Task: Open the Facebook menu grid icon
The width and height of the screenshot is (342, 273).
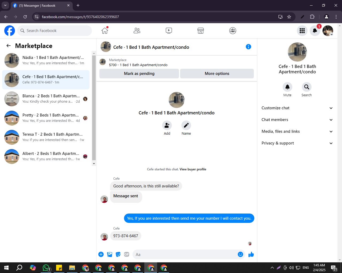Action: pyautogui.click(x=302, y=31)
